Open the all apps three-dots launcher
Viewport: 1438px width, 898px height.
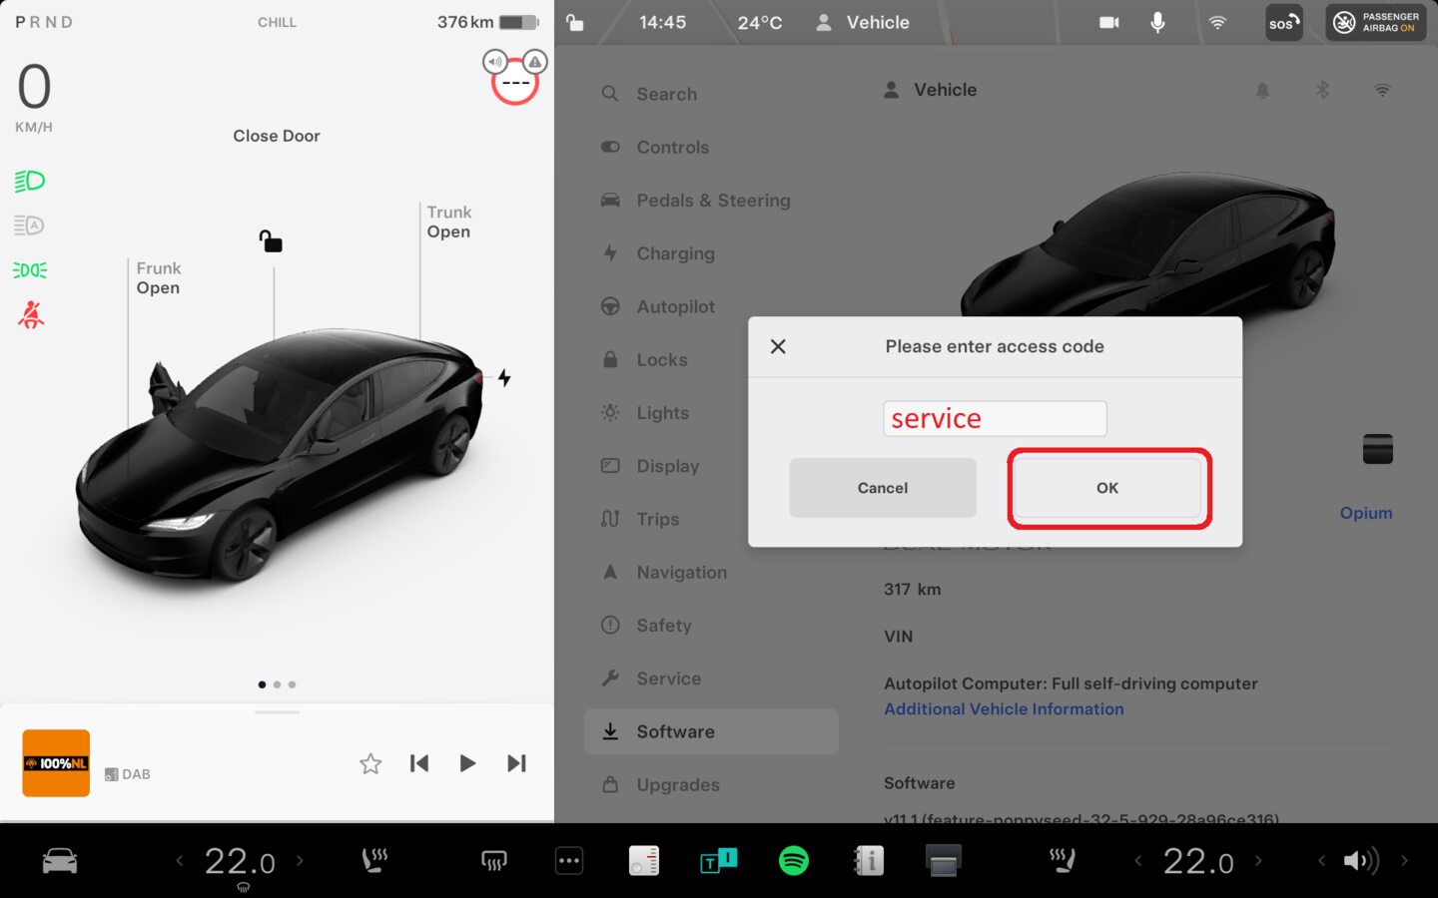pos(569,860)
